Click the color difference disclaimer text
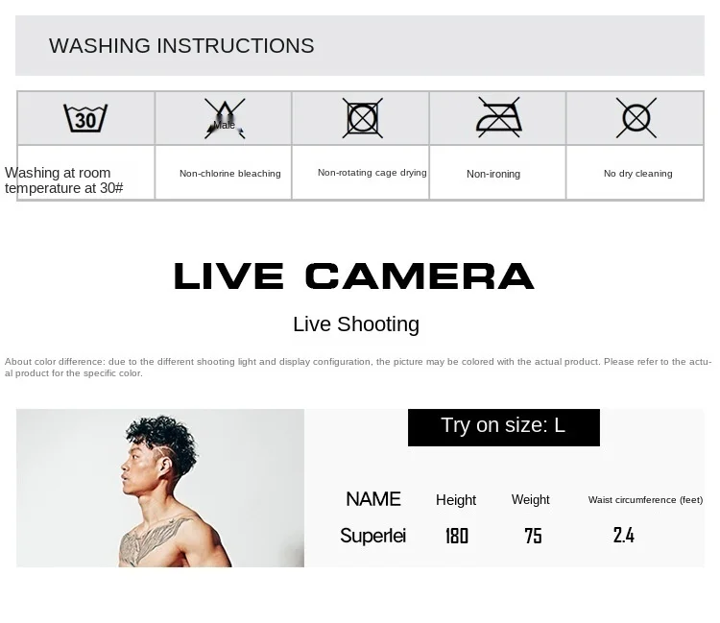This screenshot has width=720, height=623. point(358,368)
